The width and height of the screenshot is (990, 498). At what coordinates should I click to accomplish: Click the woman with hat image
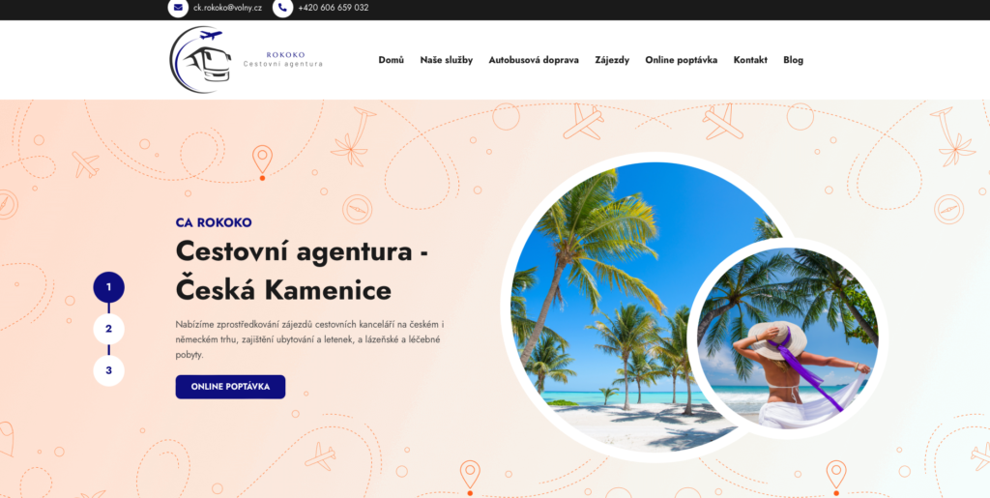coord(787,338)
